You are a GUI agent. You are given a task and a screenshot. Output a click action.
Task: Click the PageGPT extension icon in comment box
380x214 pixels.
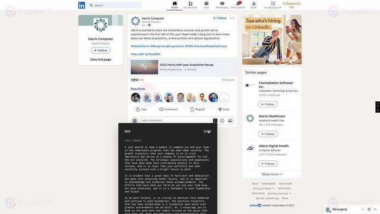215,121
